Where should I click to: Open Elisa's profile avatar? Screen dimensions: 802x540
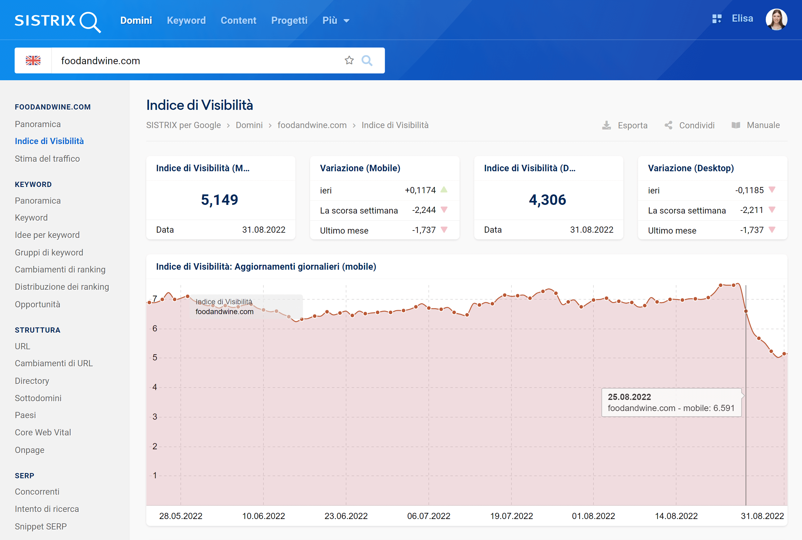[776, 19]
